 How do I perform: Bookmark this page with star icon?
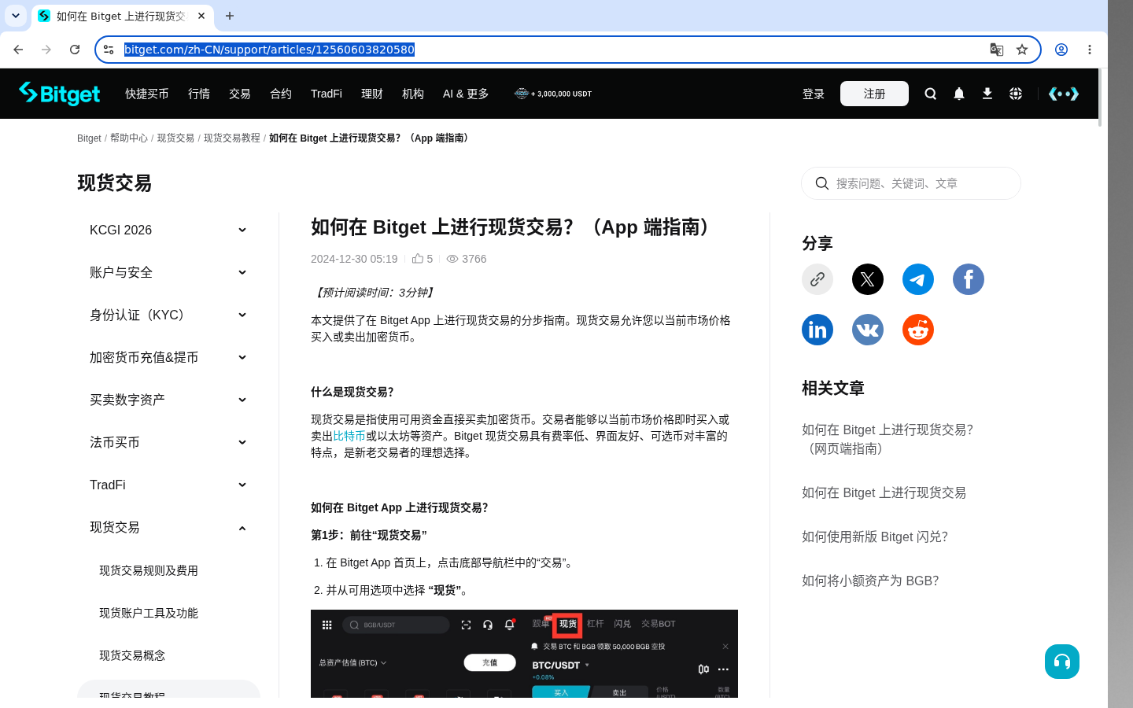1022,50
